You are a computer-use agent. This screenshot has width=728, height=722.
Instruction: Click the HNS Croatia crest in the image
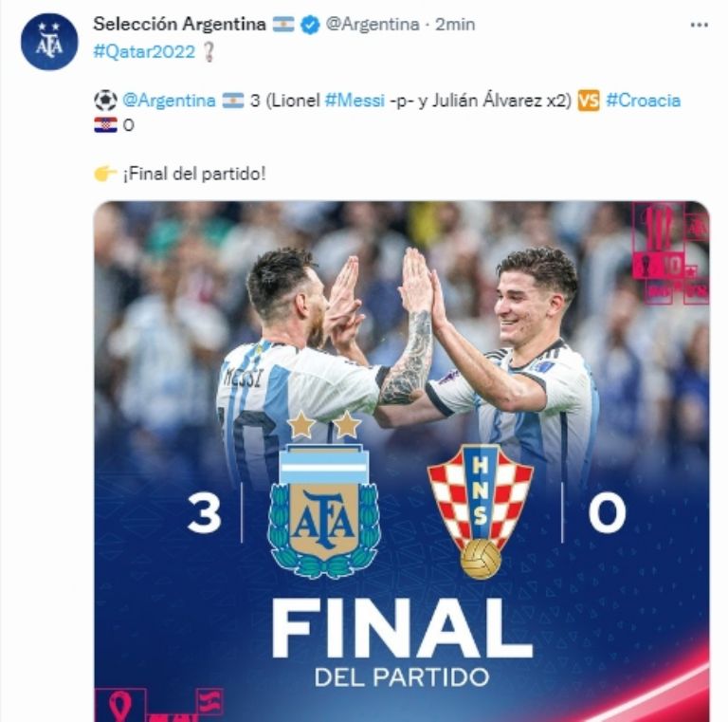(480, 511)
